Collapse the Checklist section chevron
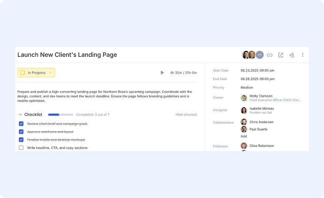Viewport: 324px width, 198px height. (x=20, y=114)
